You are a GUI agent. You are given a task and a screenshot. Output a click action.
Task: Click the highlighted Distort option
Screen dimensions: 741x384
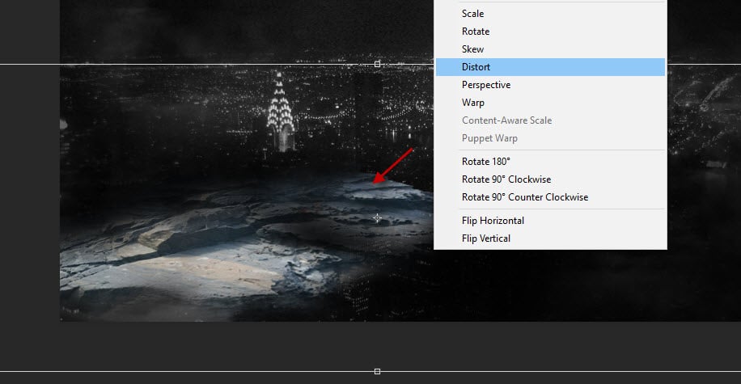click(476, 67)
